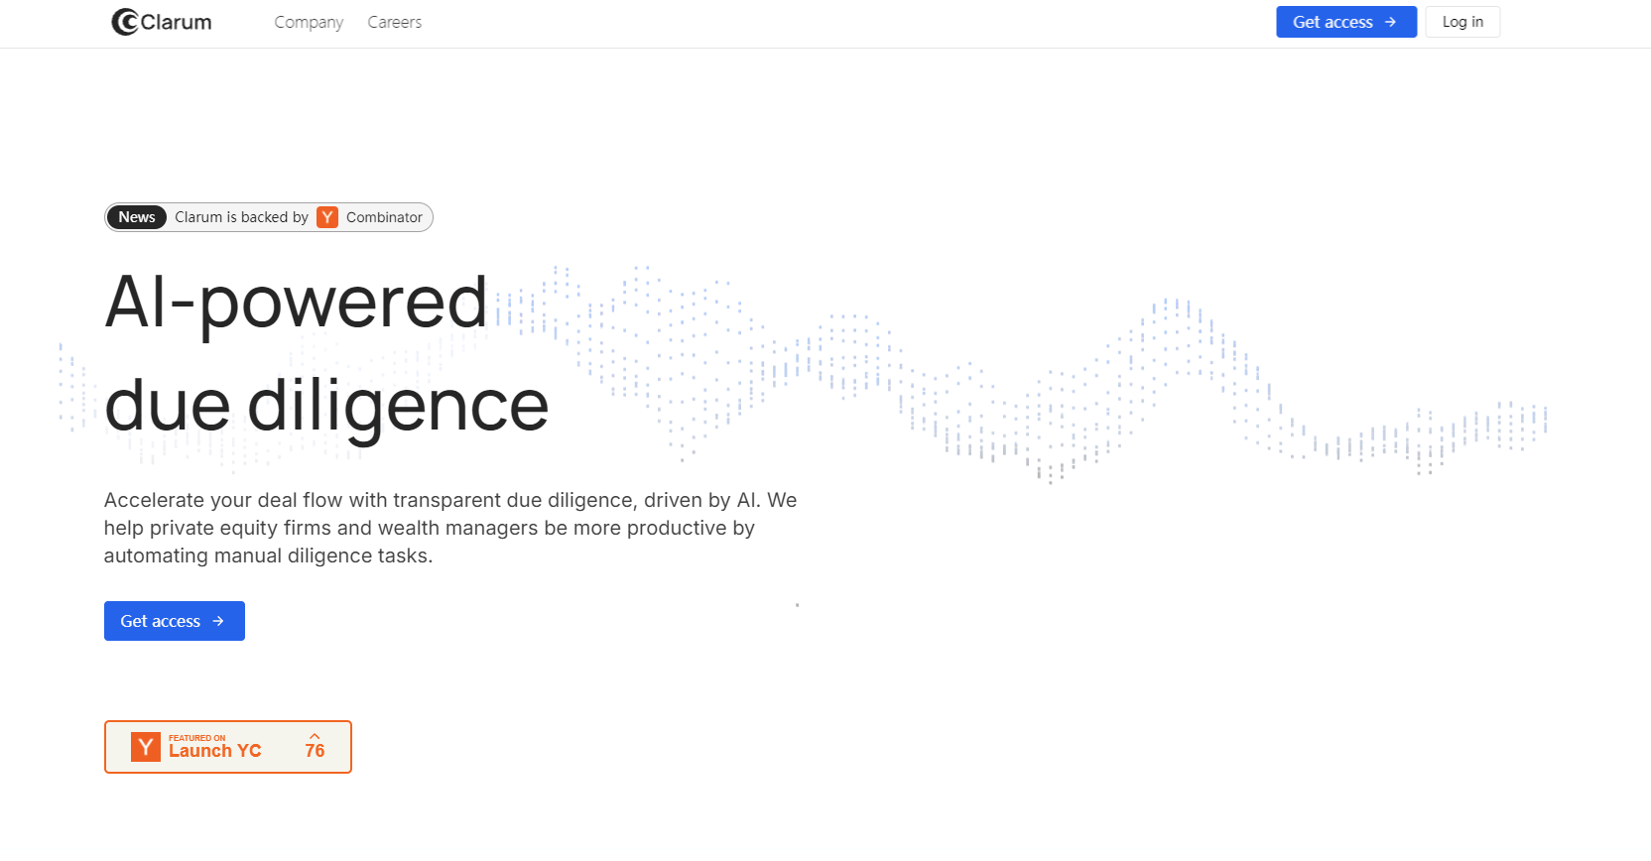
Task: Click the orange Y Combinator icon in pill
Action: (x=327, y=217)
